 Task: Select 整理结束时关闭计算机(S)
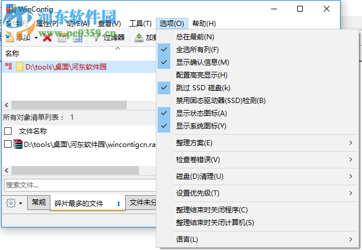click(x=257, y=223)
